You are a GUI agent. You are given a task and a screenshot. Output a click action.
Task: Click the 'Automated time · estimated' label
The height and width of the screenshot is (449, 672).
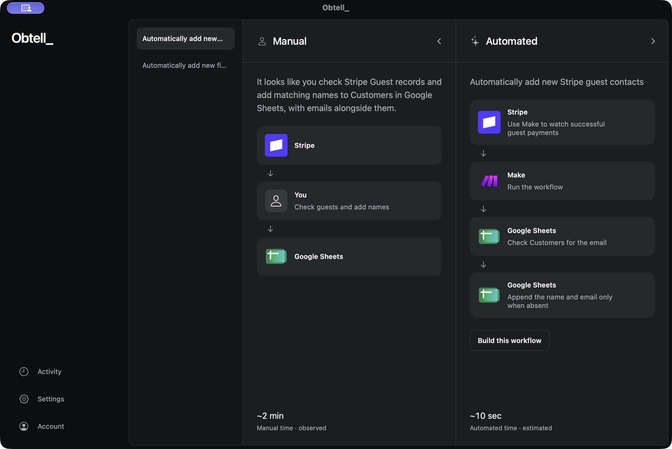(x=511, y=428)
